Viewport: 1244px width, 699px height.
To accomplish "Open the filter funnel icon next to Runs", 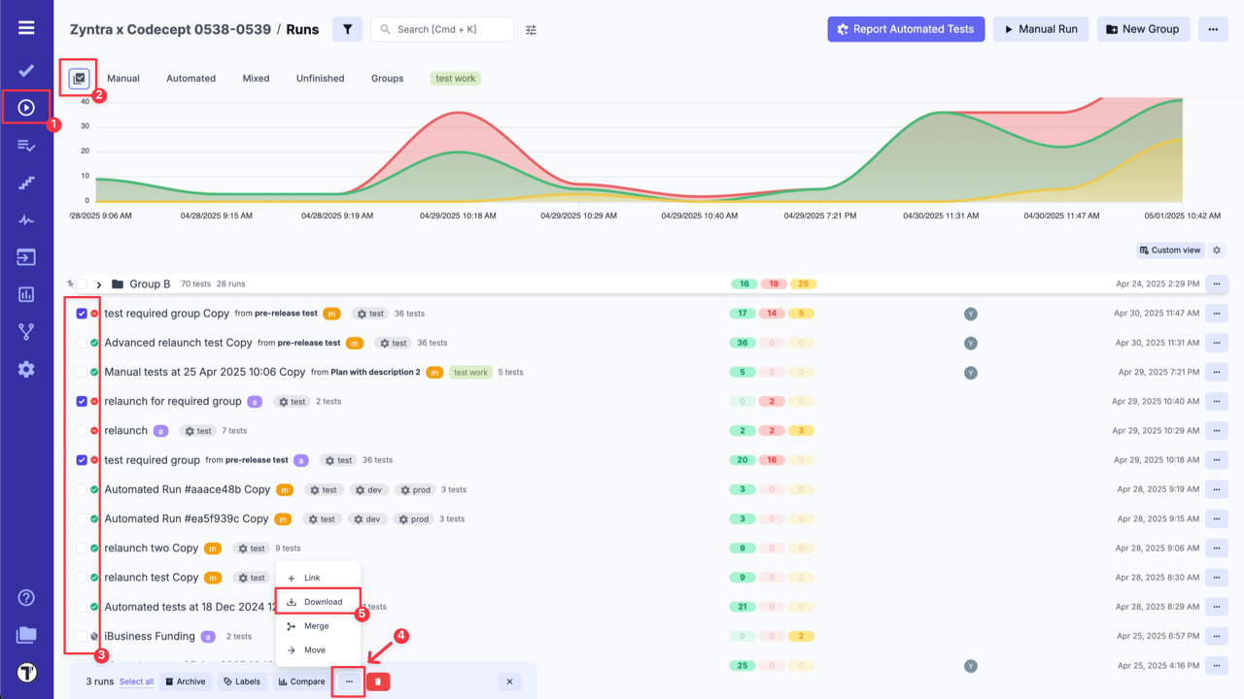I will [347, 29].
